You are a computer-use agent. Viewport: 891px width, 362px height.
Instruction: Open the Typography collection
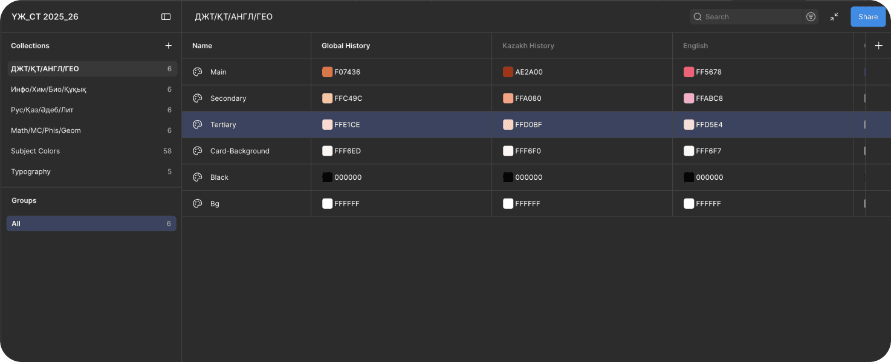point(91,171)
